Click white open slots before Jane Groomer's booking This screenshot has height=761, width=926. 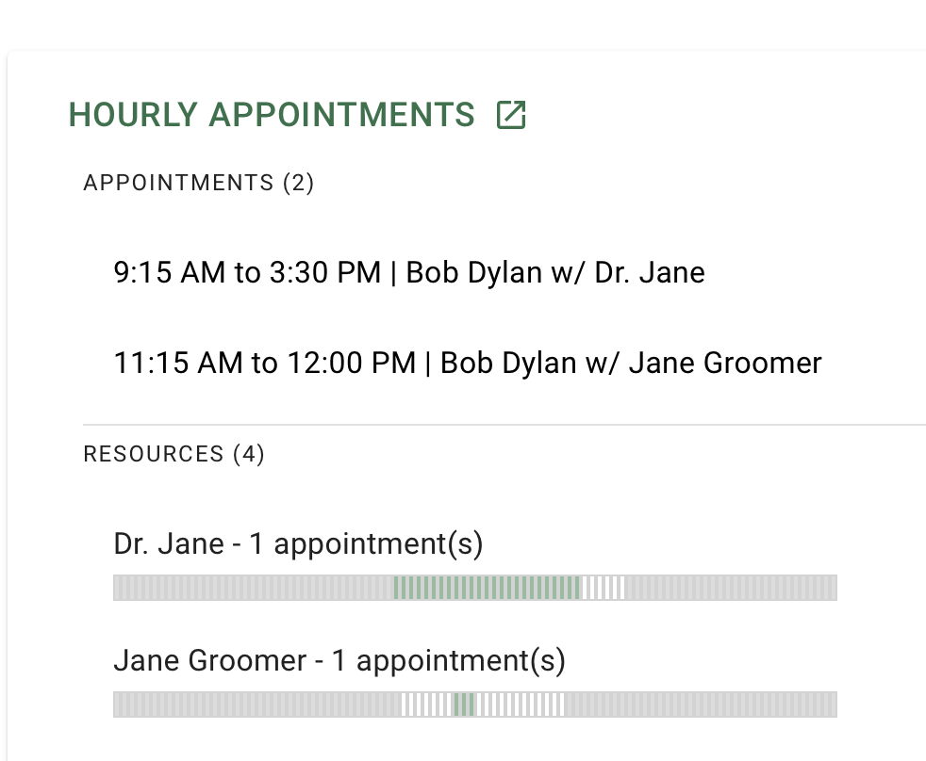(426, 704)
